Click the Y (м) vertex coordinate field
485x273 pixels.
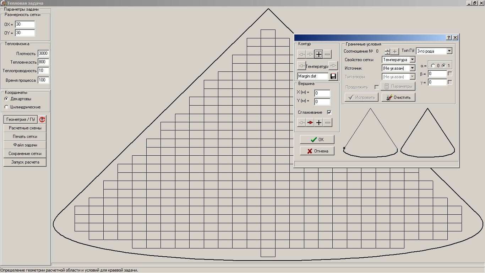click(322, 102)
